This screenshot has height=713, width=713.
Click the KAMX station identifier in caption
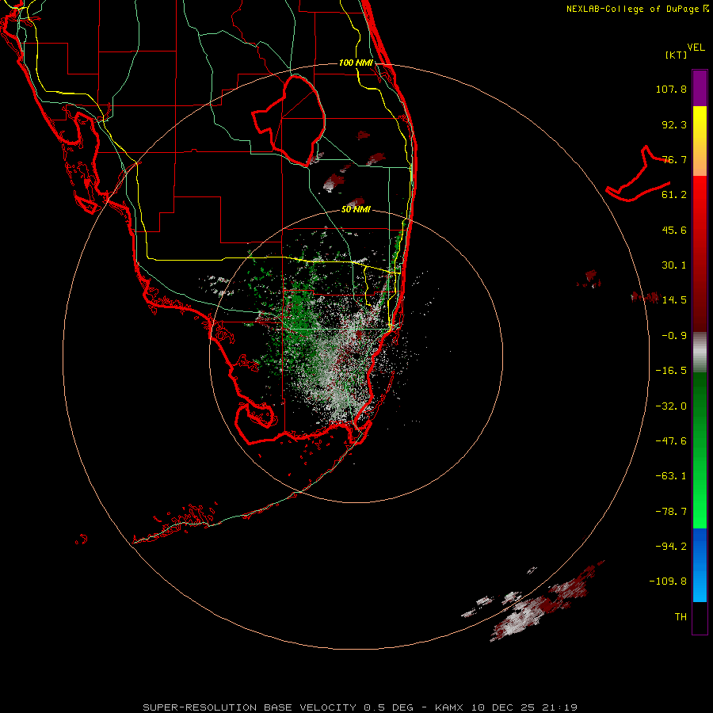pyautogui.click(x=449, y=707)
